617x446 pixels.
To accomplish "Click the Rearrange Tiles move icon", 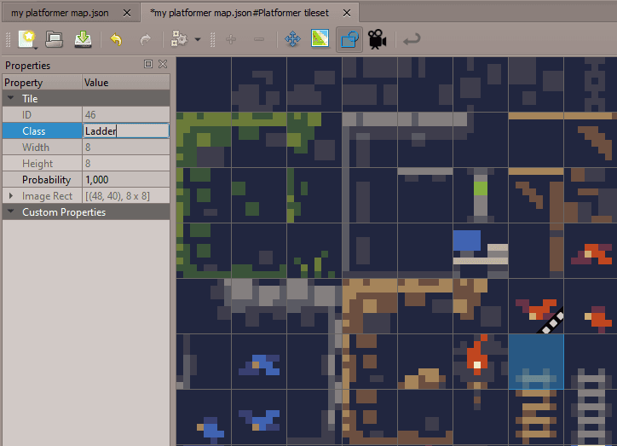I will pos(291,39).
